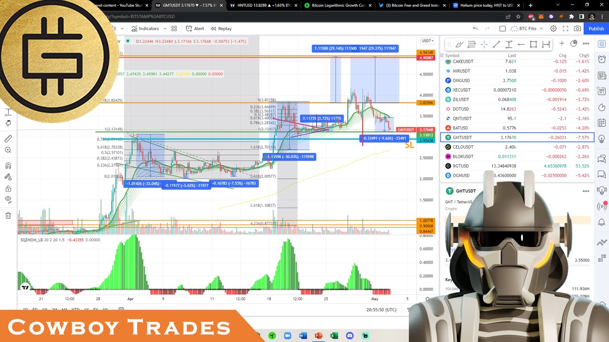Open the Watchlist panel in right sidebar

pyautogui.click(x=602, y=44)
